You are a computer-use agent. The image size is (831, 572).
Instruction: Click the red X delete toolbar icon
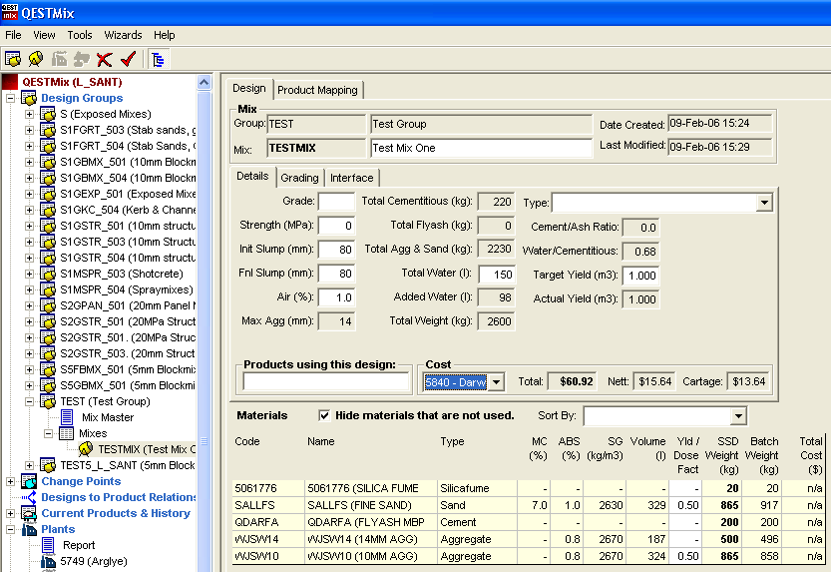(104, 59)
